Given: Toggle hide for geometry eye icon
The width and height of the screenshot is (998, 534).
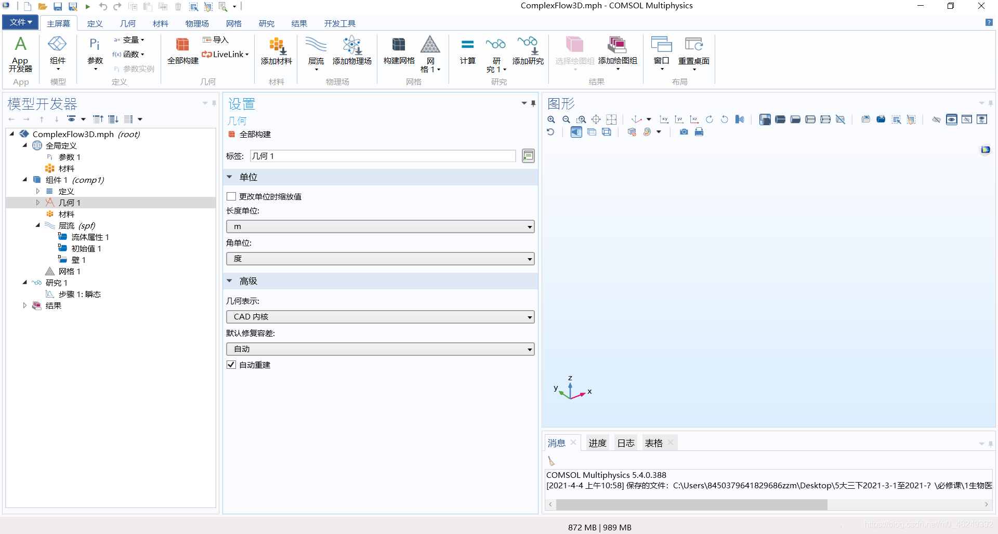Looking at the screenshot, I should pyautogui.click(x=936, y=119).
